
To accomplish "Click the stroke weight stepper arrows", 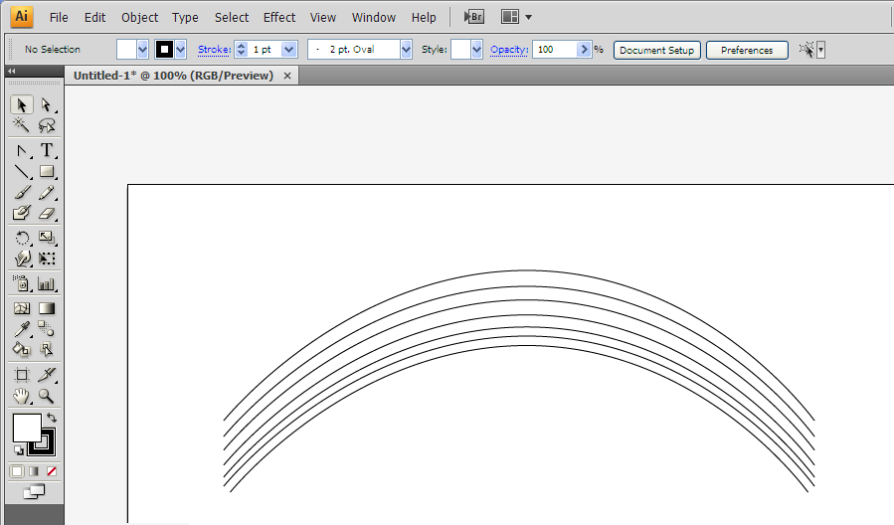I will 242,50.
